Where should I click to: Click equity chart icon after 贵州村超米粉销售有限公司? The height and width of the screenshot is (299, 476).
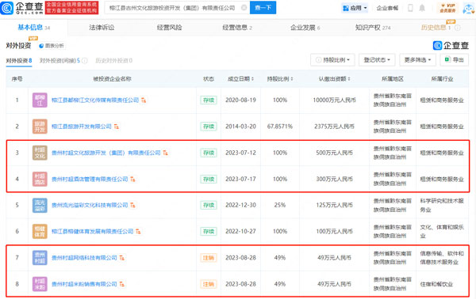click(x=121, y=284)
